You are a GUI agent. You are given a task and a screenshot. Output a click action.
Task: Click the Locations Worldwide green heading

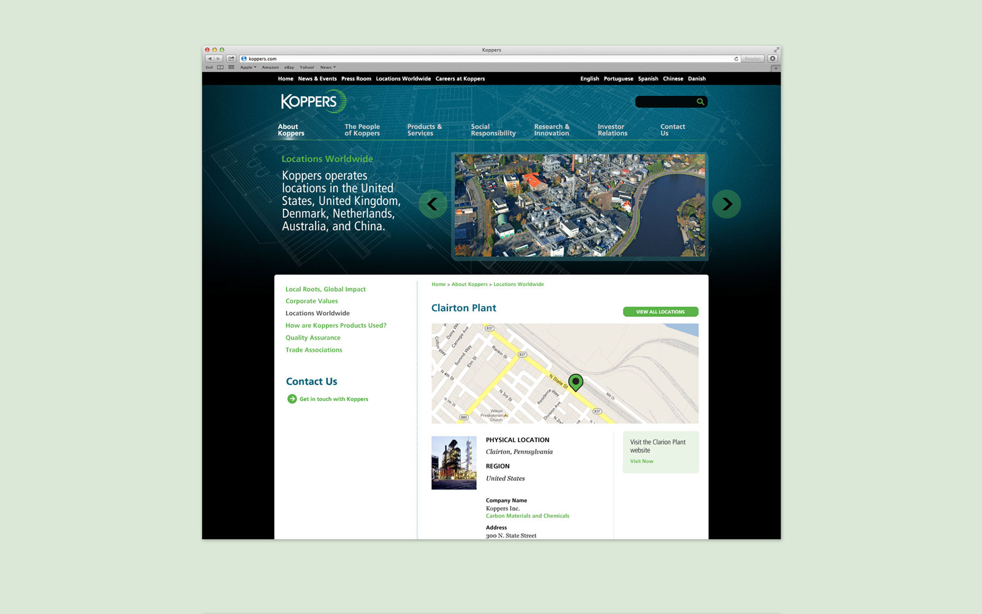click(x=327, y=159)
